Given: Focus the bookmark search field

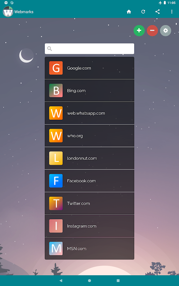Looking at the screenshot, I should point(89,49).
